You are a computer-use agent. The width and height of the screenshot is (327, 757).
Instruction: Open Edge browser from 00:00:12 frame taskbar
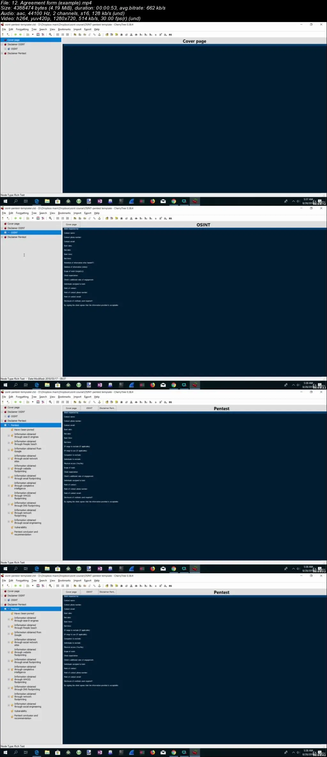[37, 201]
